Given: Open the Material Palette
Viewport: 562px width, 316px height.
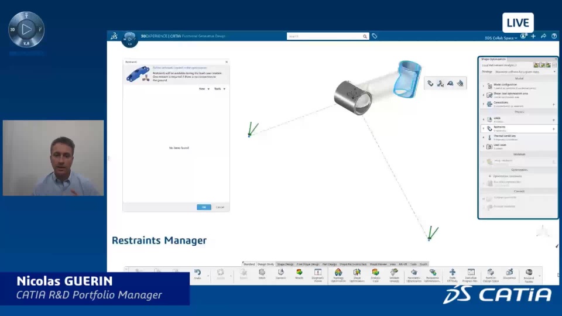Looking at the screenshot, I should point(529,276).
